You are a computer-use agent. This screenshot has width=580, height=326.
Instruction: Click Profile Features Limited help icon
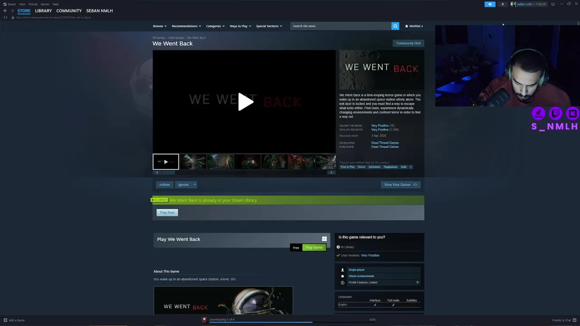[x=417, y=283]
